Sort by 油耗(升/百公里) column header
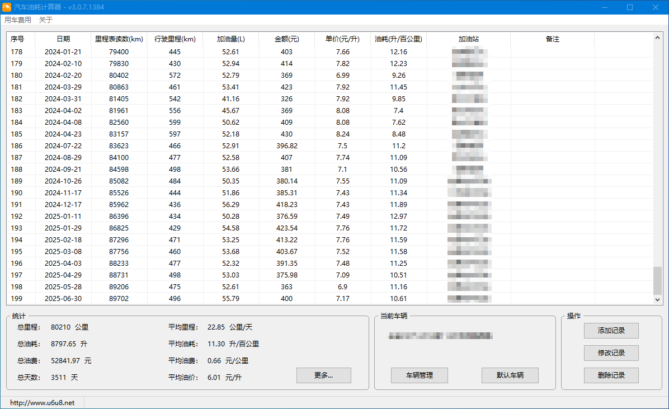This screenshot has height=409, width=669. click(x=398, y=39)
